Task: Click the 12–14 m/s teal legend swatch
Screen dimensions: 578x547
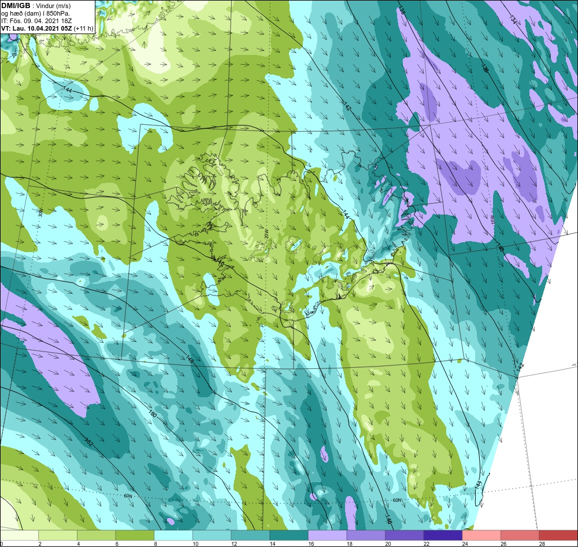Action: point(250,535)
